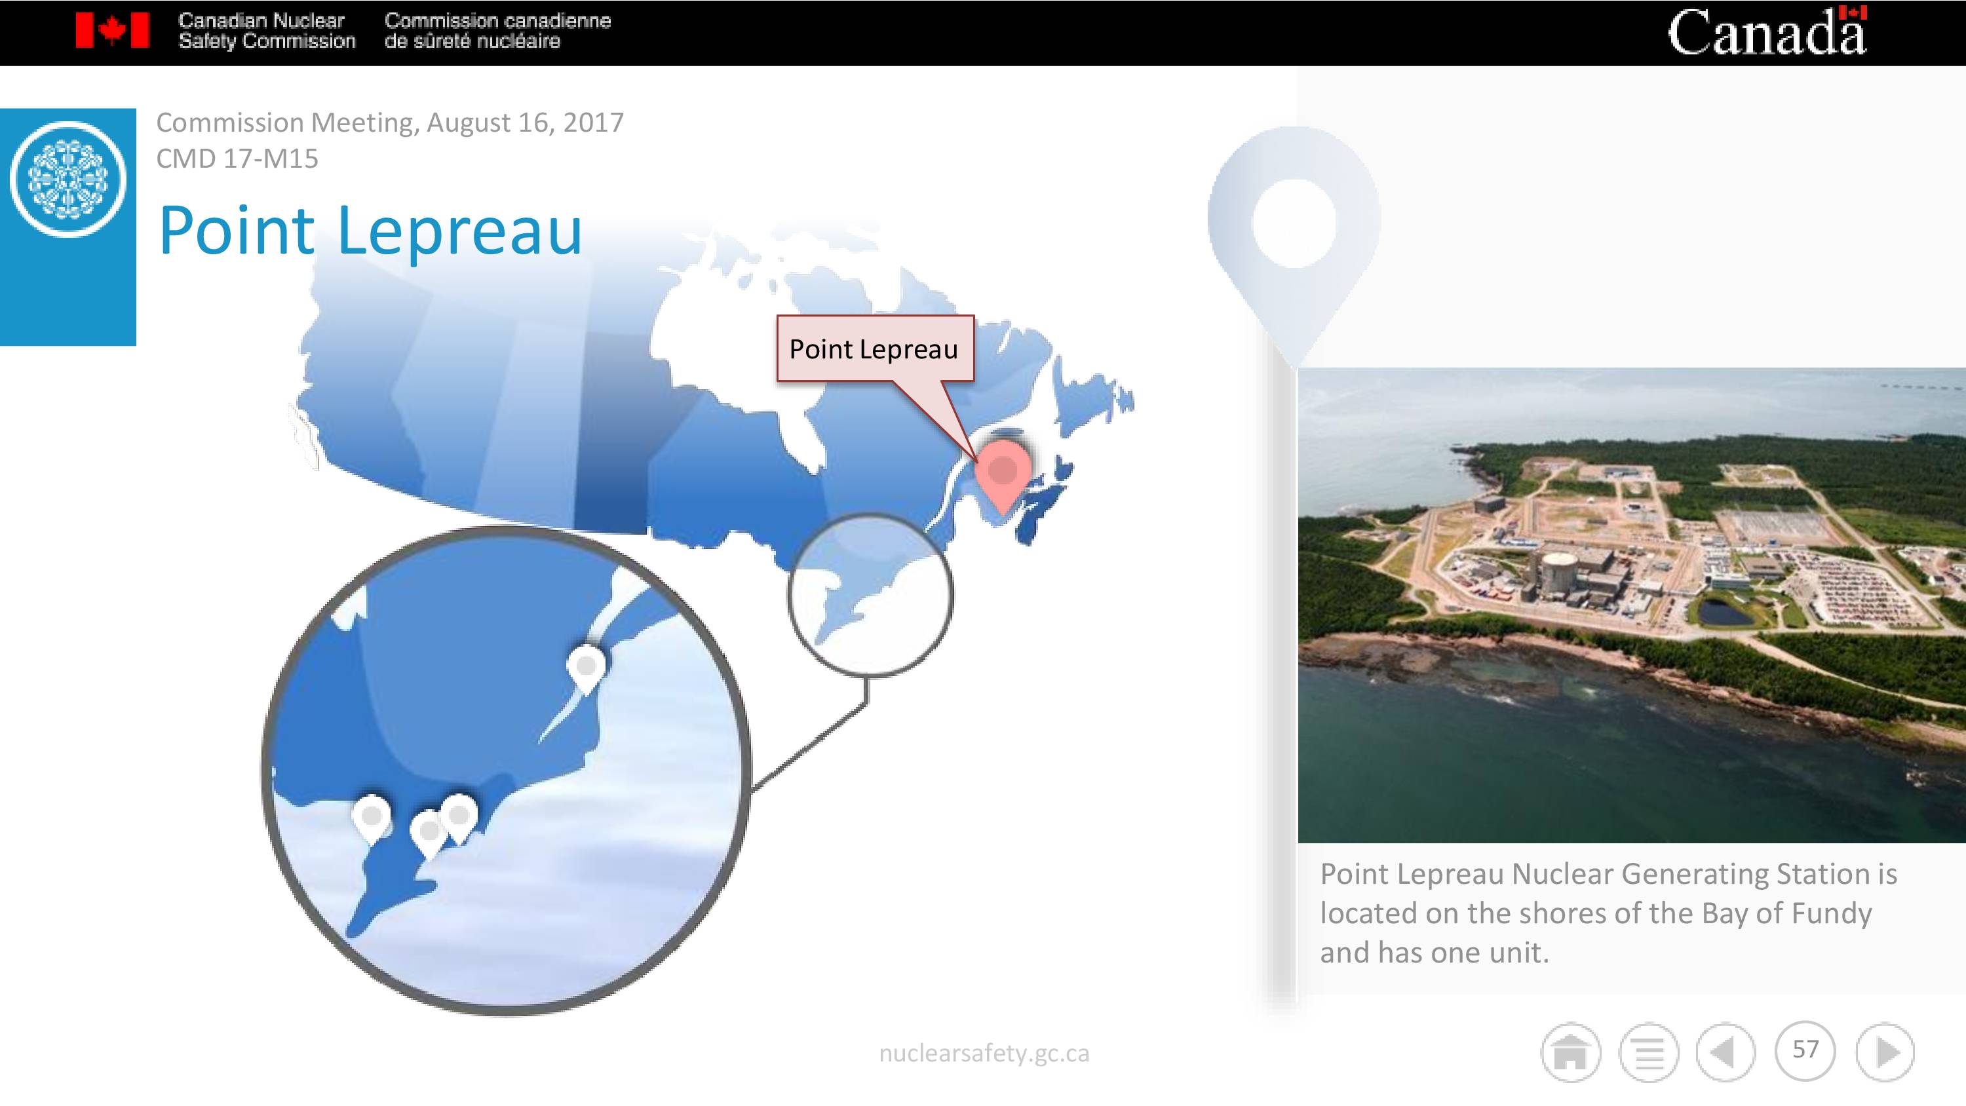Select the leftmost white pin in magnified map
The height and width of the screenshot is (1106, 1966).
point(372,818)
